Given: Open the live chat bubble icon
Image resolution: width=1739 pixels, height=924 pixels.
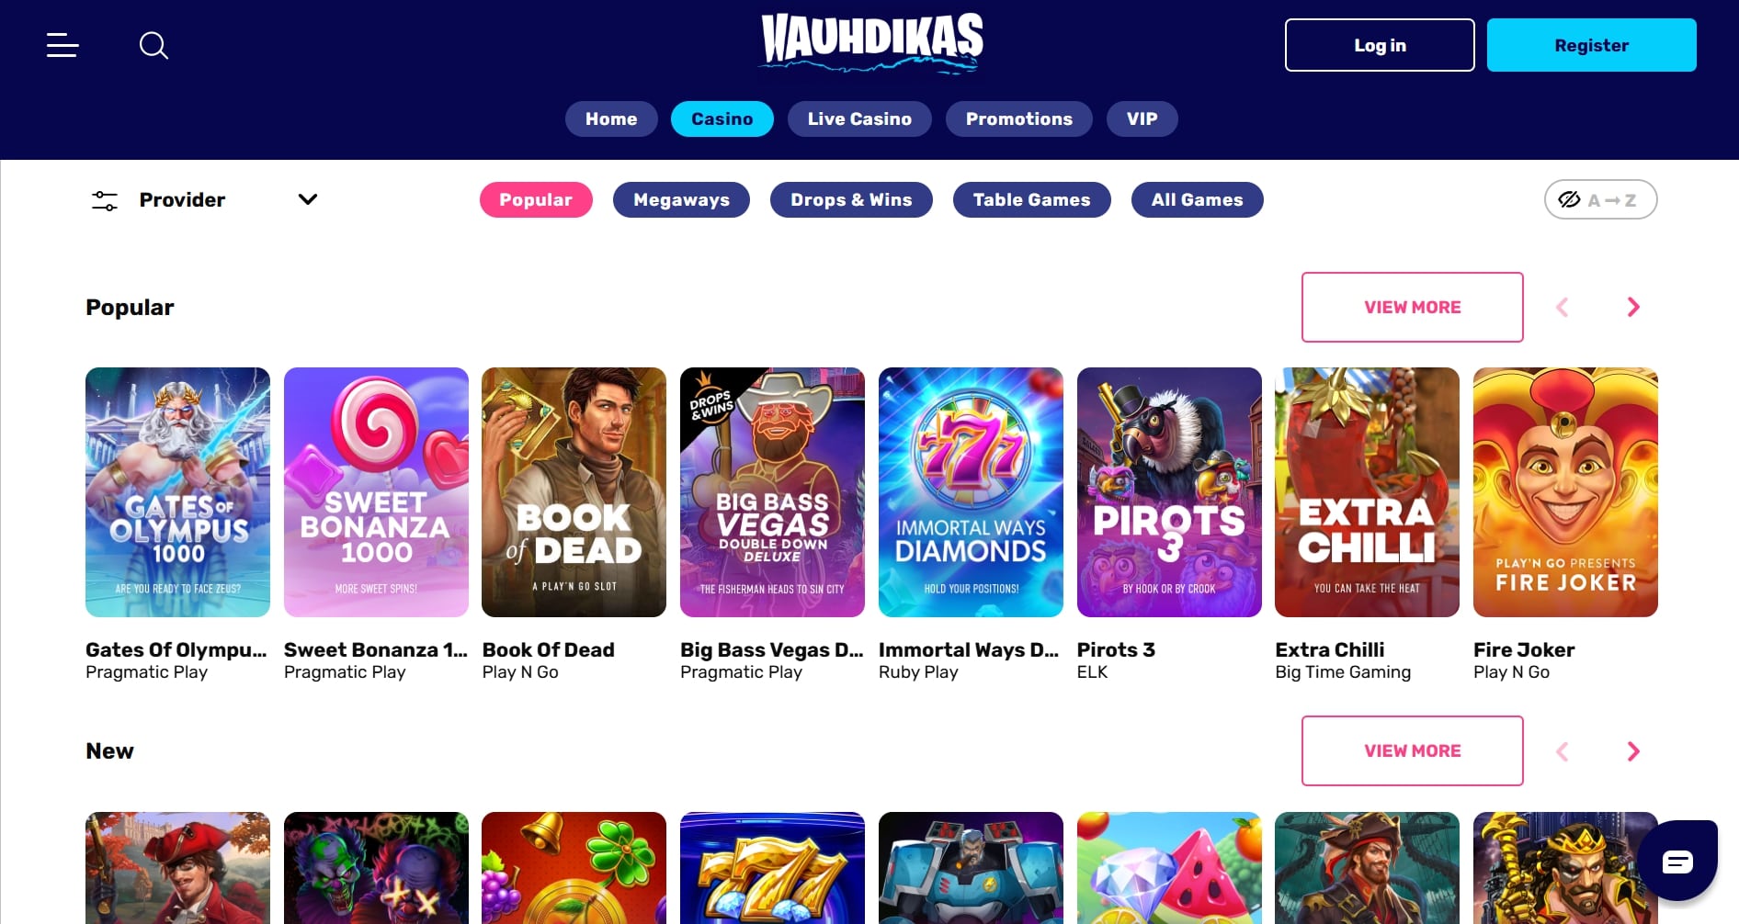Looking at the screenshot, I should pyautogui.click(x=1677, y=862).
